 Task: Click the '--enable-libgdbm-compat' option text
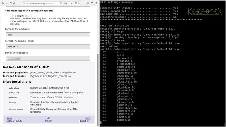19,16
